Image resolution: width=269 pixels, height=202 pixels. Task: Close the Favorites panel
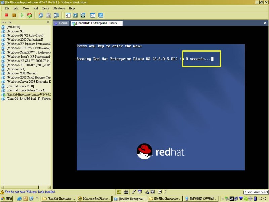[48, 22]
